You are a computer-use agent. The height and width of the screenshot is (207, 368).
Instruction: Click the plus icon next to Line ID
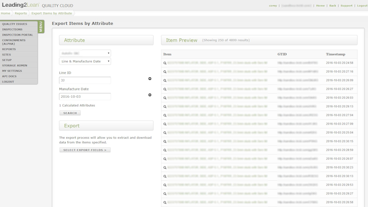[150, 78]
